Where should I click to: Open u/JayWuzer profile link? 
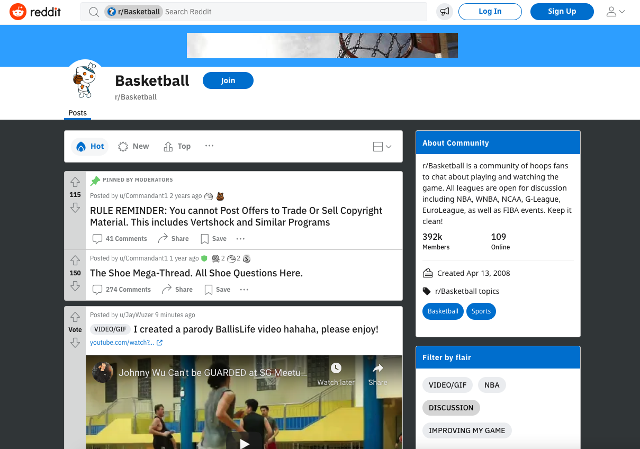[136, 315]
